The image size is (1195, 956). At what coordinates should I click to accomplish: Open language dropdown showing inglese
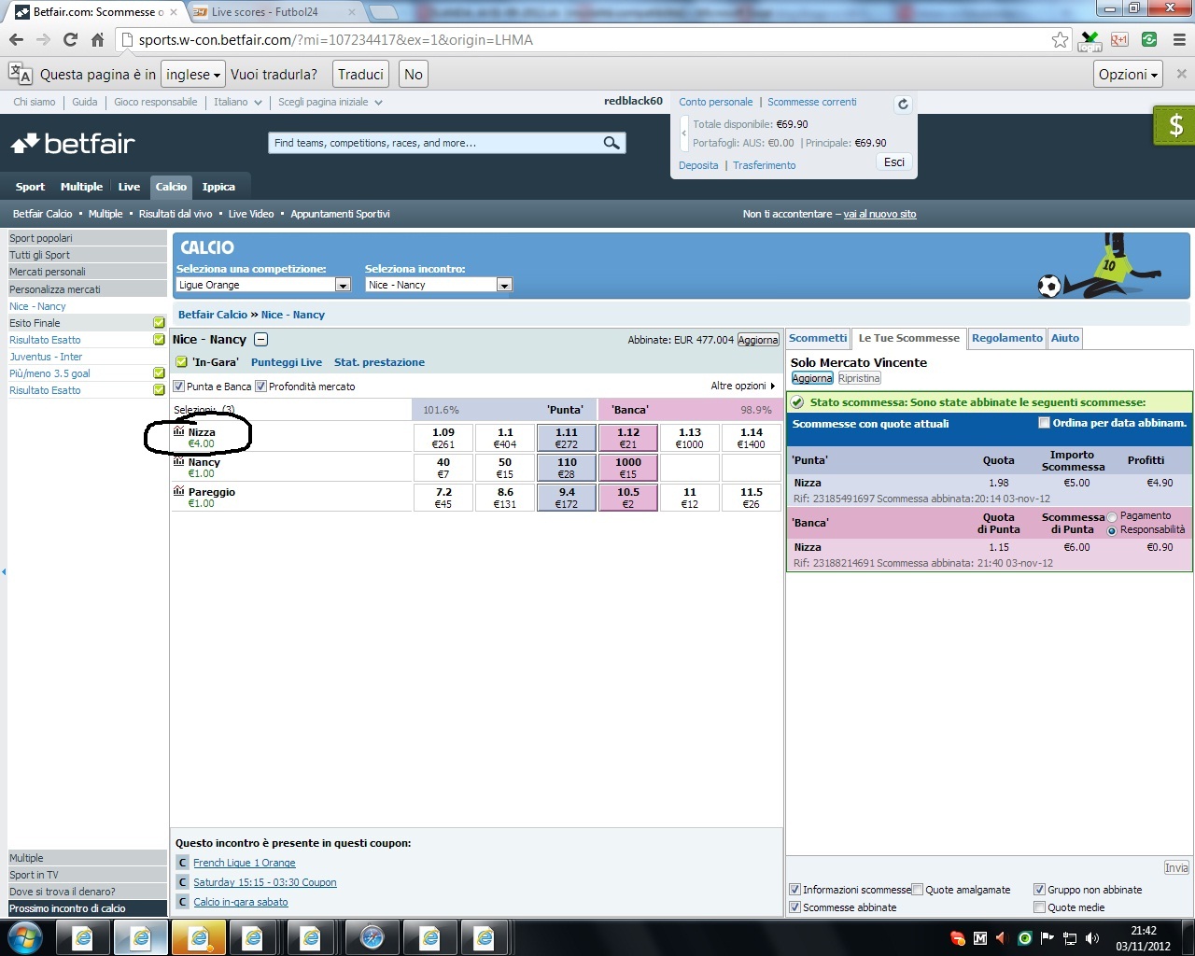193,74
